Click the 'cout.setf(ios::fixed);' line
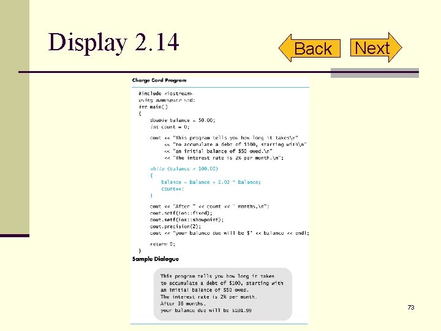This screenshot has height=331, width=441. [181, 213]
